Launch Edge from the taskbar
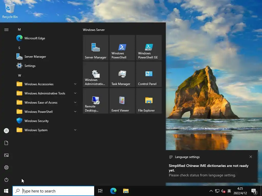This screenshot has height=196, width=262. (113, 191)
